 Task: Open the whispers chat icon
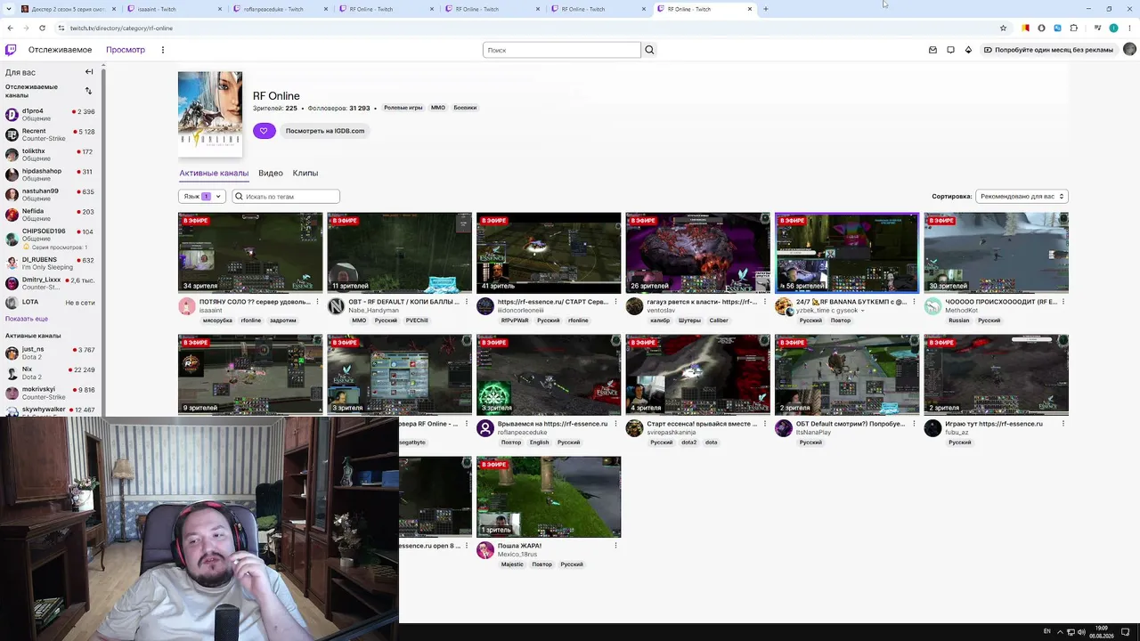(950, 50)
